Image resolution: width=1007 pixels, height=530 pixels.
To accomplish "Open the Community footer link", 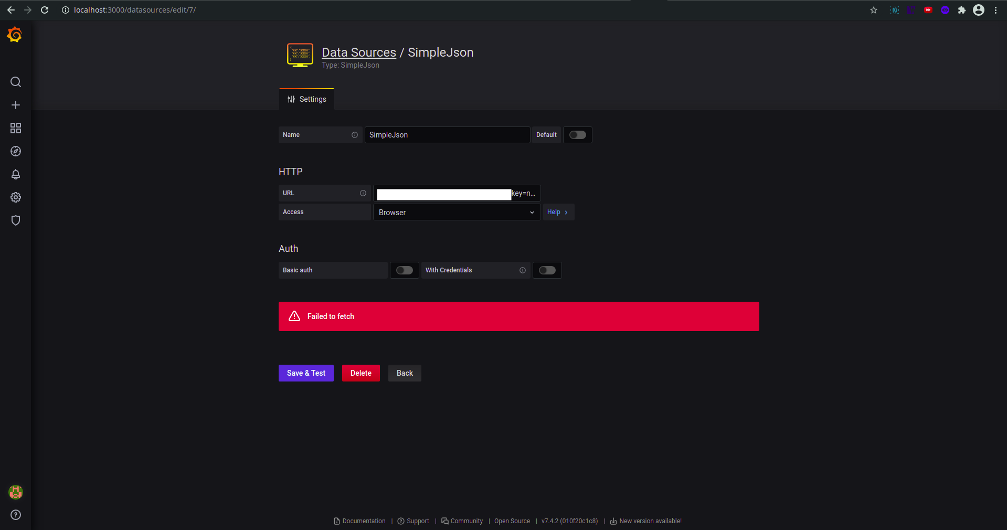I will (x=462, y=521).
